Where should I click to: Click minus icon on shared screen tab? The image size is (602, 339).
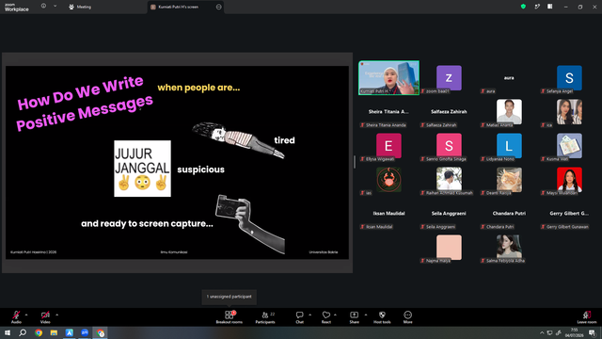[219, 7]
